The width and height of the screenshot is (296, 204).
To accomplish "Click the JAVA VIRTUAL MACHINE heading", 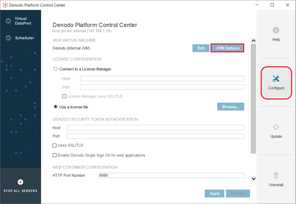I will (x=74, y=40).
